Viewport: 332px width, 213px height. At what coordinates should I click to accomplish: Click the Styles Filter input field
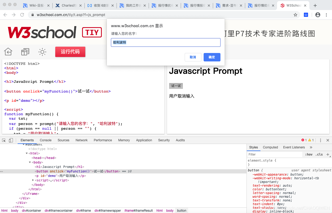click(x=275, y=154)
